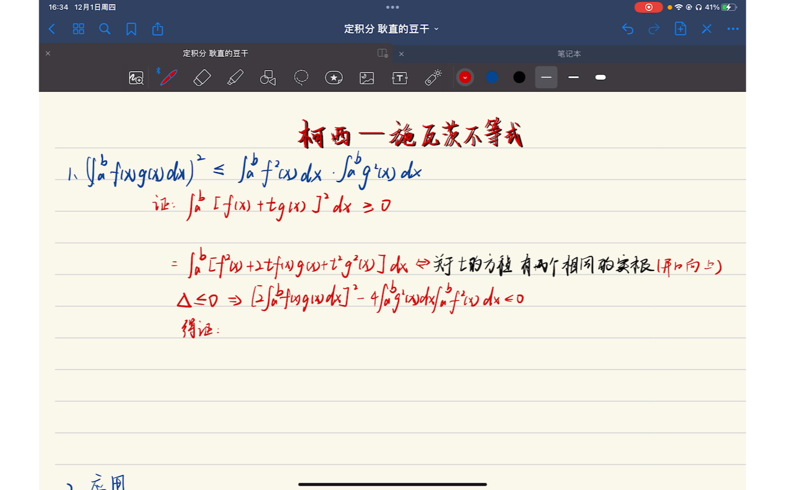Open the page thumbnails grid view
Viewport: 785px width, 490px height.
pyautogui.click(x=78, y=29)
